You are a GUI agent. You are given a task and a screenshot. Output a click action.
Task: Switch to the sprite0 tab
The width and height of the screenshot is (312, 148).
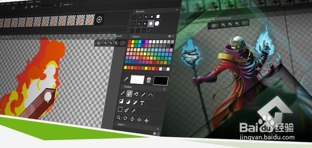point(118,36)
